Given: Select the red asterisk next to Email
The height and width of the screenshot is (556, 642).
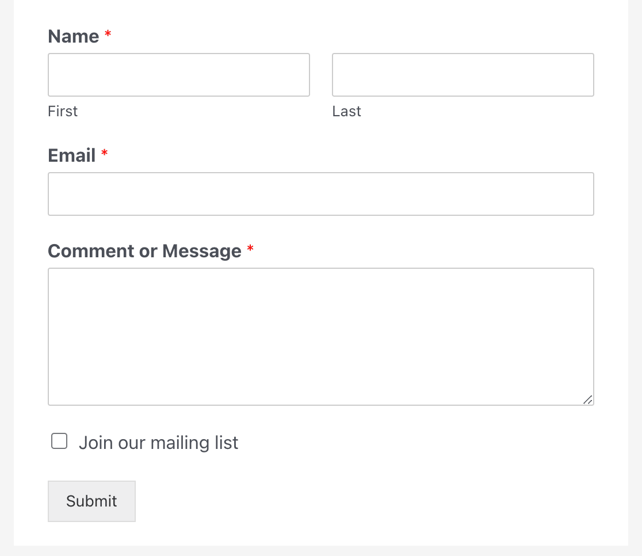Looking at the screenshot, I should [x=104, y=153].
